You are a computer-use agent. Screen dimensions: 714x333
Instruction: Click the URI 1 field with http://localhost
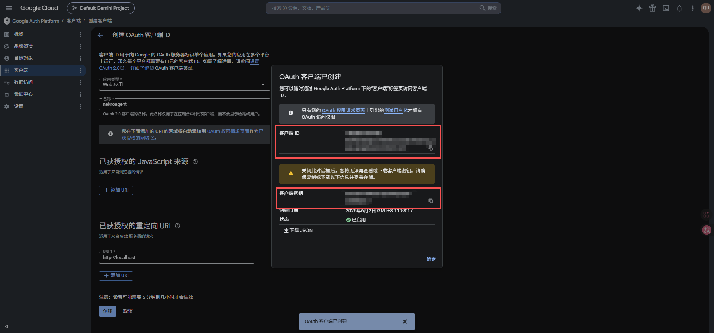point(177,258)
